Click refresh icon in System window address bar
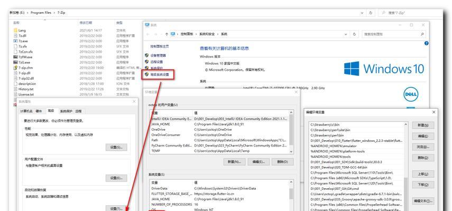Viewport: 452px width, 211px height. [x=354, y=34]
